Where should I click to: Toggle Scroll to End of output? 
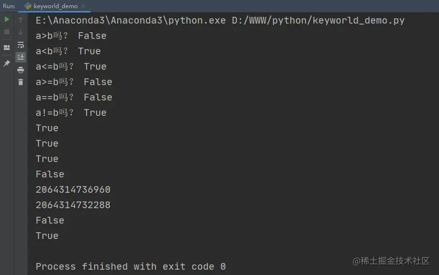pos(21,57)
